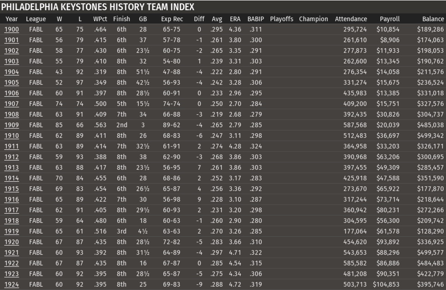446x290 pixels.
Task: Select 1901 payroll $8,906
Action: click(390, 40)
